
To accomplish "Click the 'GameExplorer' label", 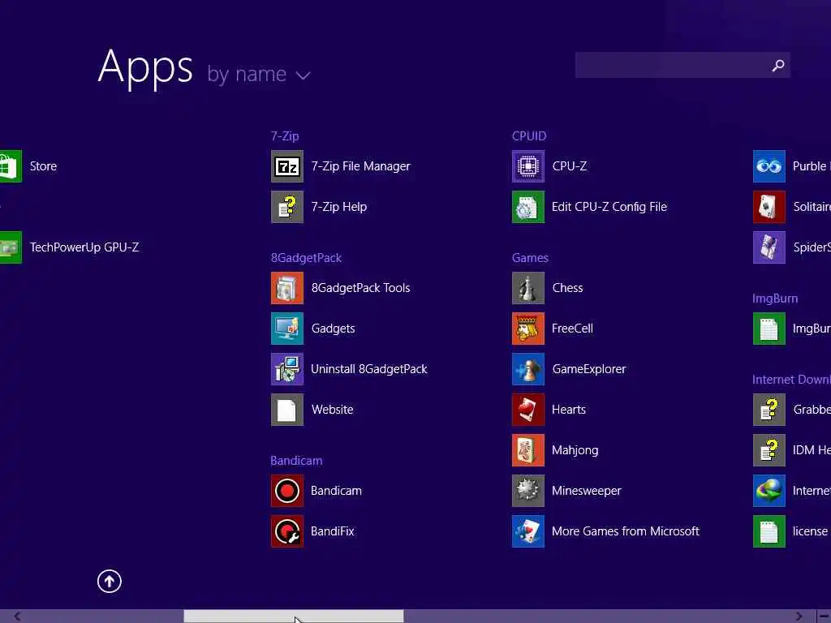I will click(589, 369).
